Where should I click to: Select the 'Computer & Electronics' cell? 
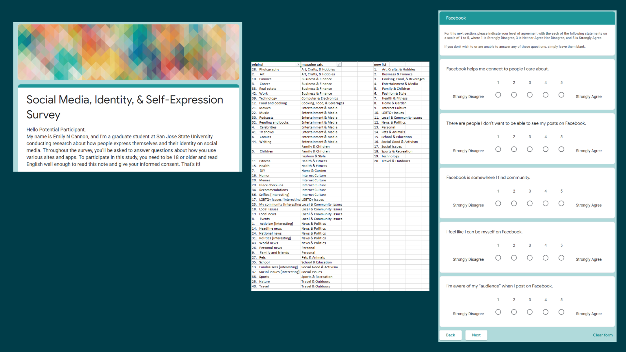click(x=321, y=98)
